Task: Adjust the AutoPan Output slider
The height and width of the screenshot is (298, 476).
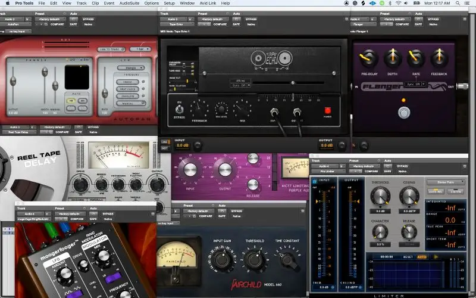Action: click(x=13, y=85)
